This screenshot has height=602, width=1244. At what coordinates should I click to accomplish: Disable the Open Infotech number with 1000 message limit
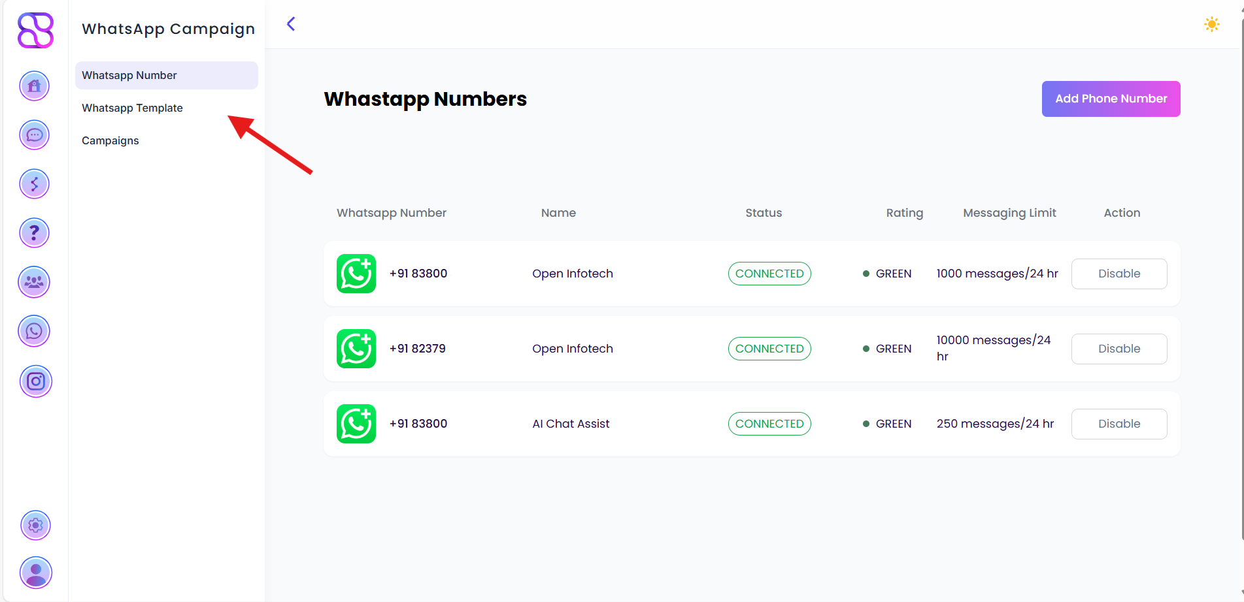tap(1118, 274)
